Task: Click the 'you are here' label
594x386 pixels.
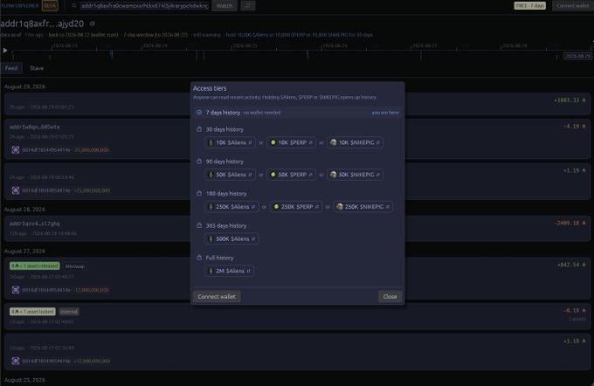Action: click(x=385, y=113)
